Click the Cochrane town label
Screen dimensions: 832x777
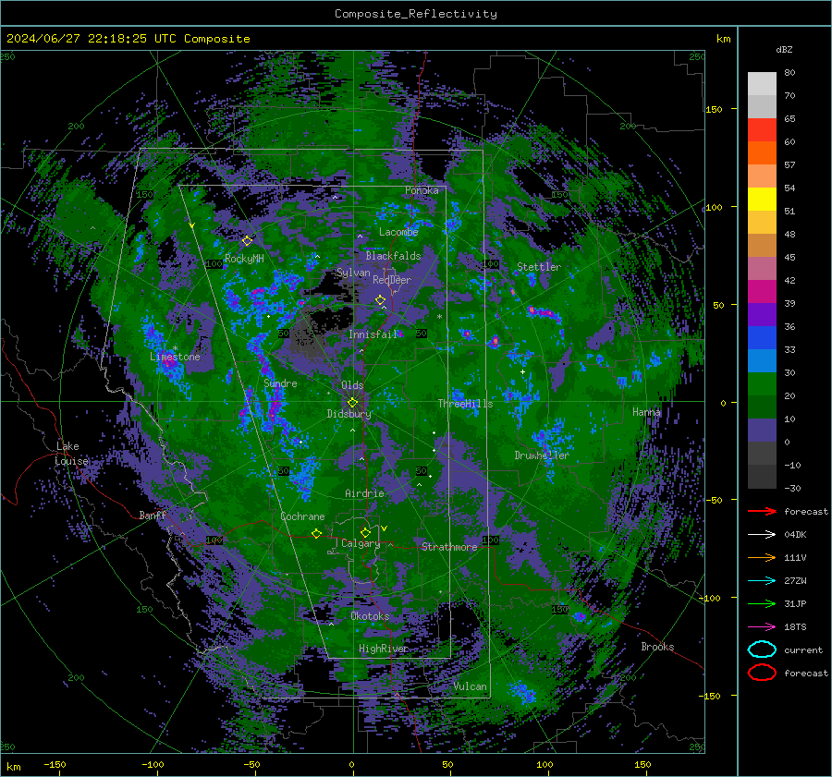click(x=302, y=516)
